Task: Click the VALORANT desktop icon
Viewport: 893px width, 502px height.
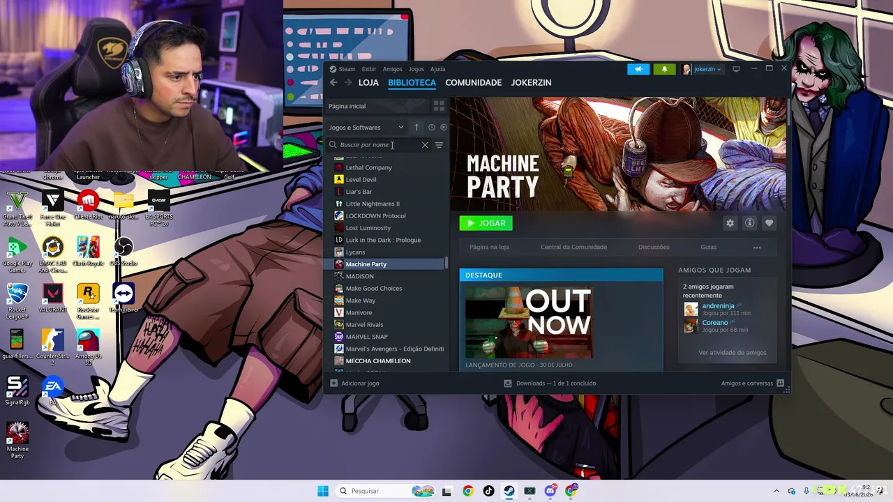Action: pos(53,298)
